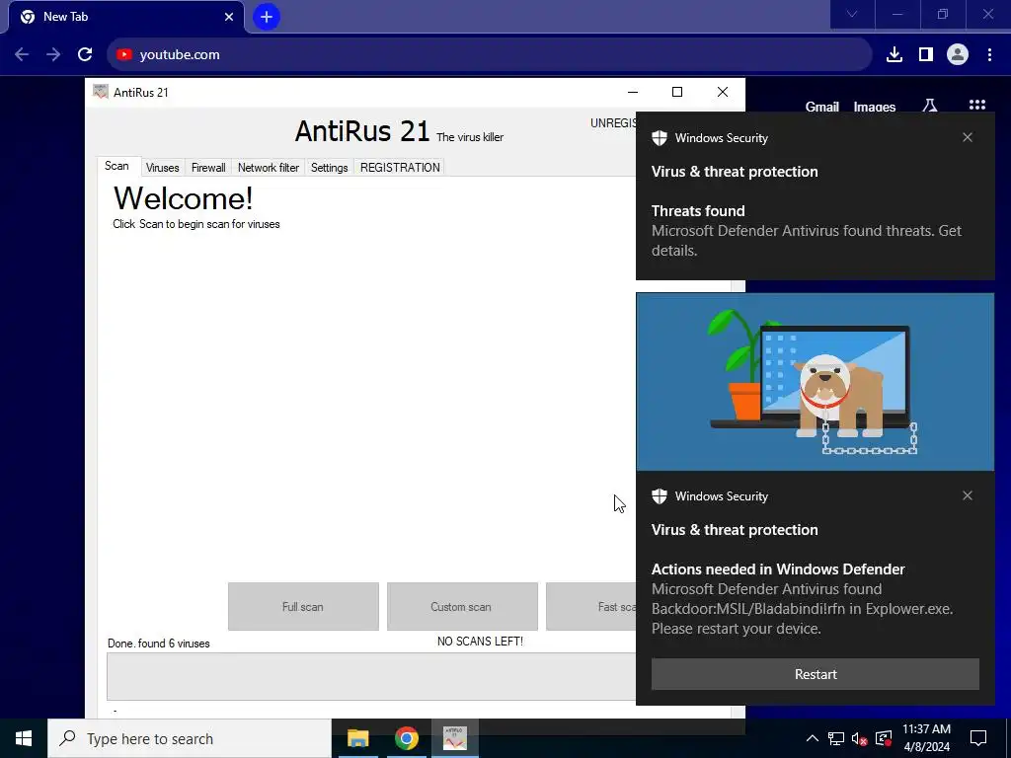Open the tray icon beside the clock
Viewport: 1011px width, 758px height.
point(884,738)
